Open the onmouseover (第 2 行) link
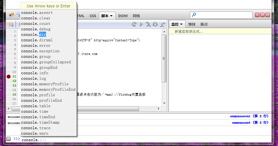278x146 pixels. (x=249, y=116)
